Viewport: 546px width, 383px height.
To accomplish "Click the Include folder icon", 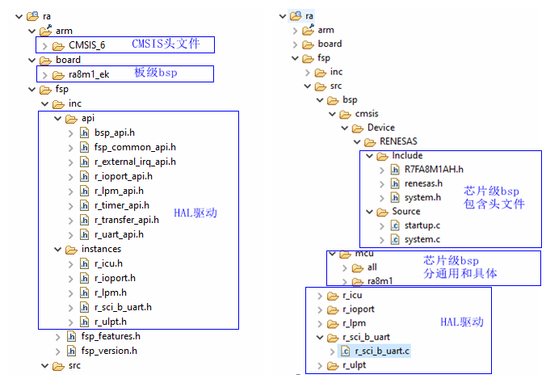I will [x=382, y=157].
